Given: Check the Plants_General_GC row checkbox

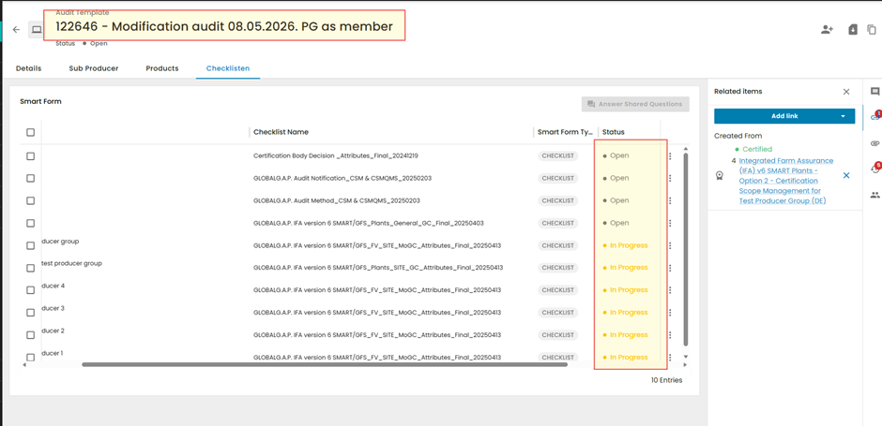Looking at the screenshot, I should (x=30, y=224).
